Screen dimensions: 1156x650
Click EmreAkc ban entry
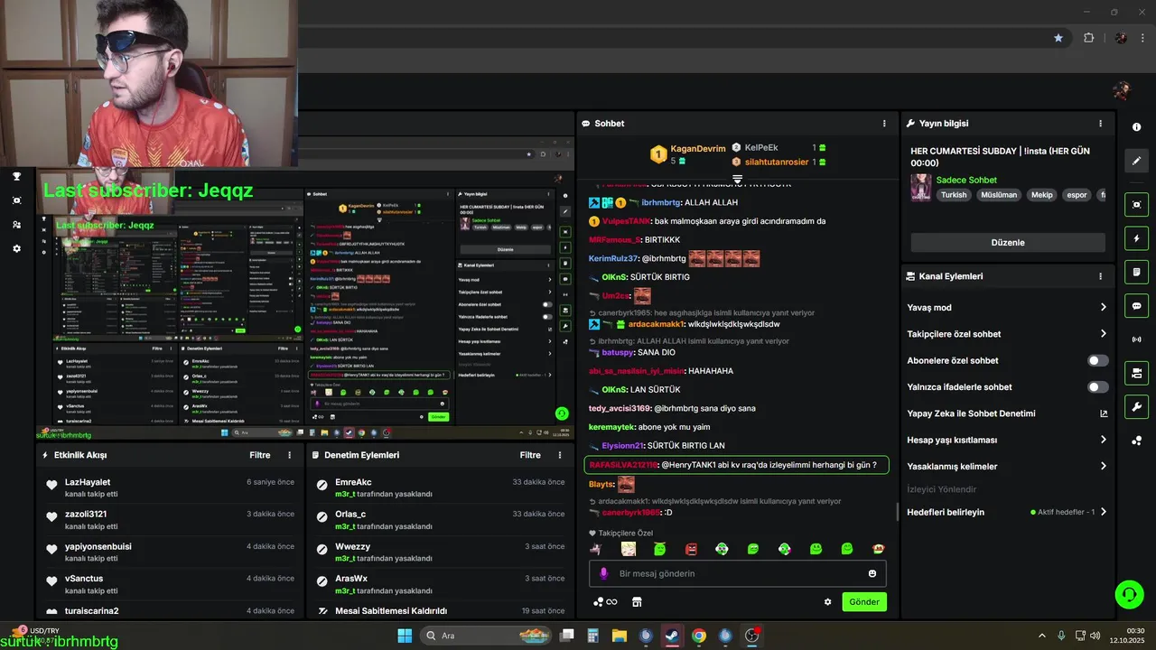point(441,487)
